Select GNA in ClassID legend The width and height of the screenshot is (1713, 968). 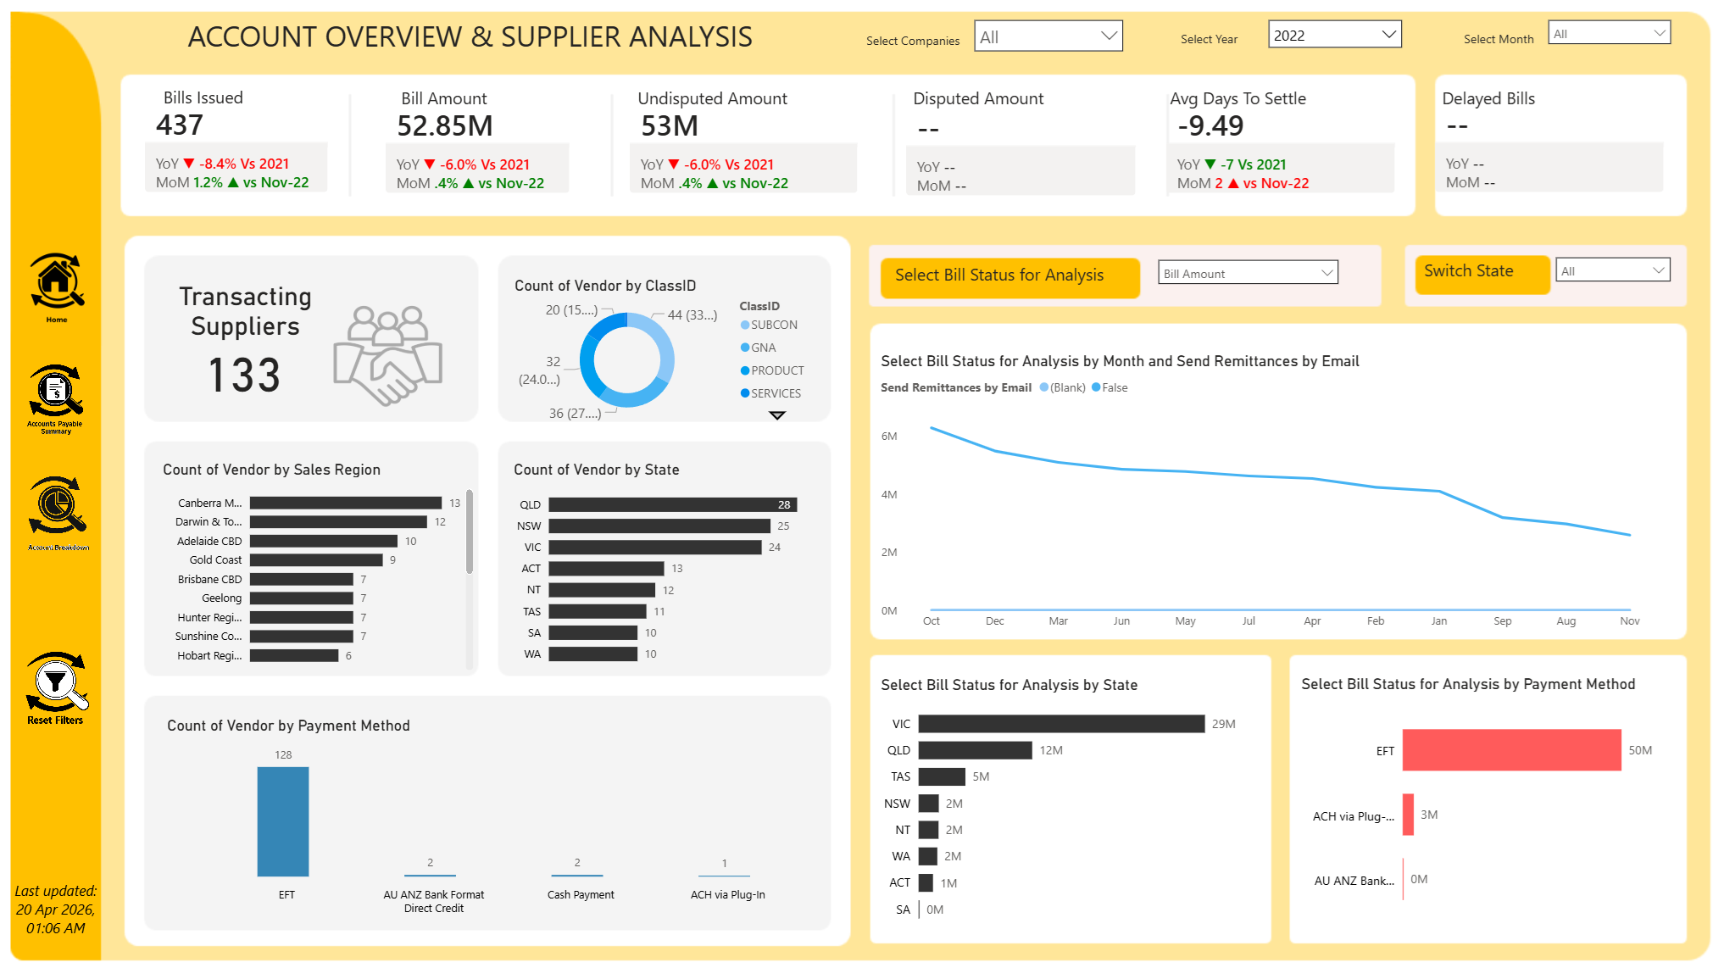click(x=759, y=348)
